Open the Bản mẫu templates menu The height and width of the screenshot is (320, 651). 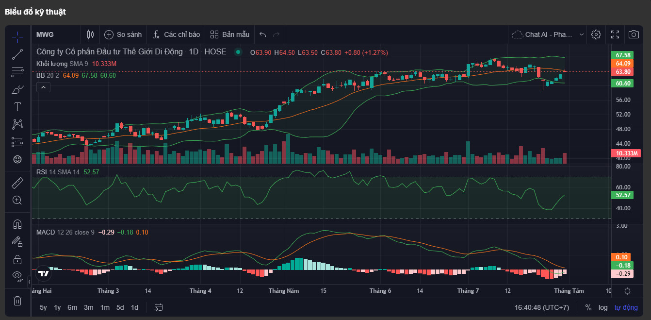(x=230, y=34)
